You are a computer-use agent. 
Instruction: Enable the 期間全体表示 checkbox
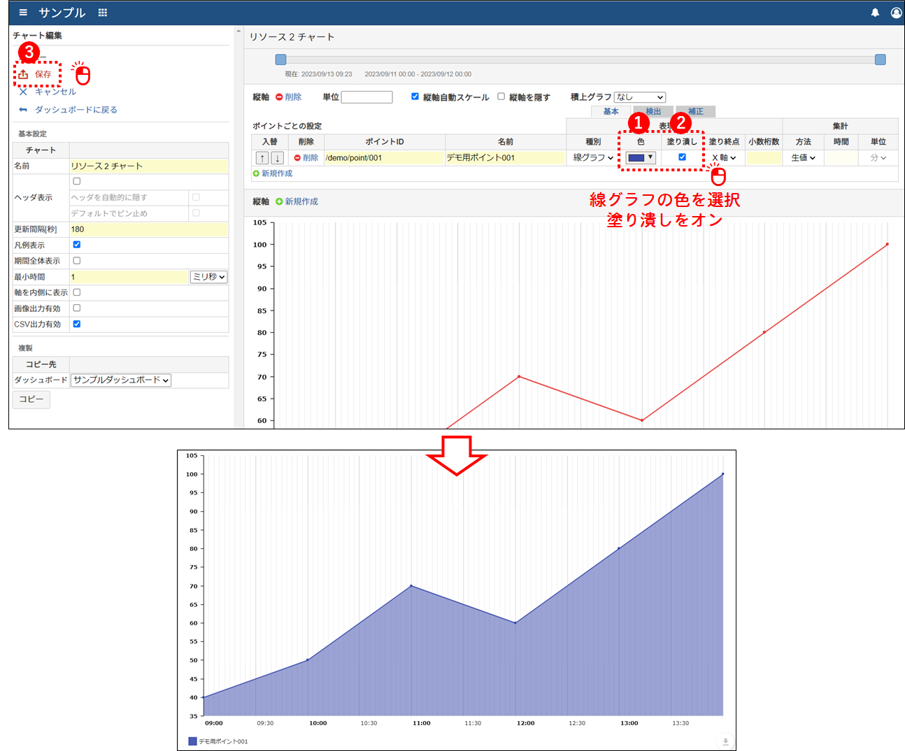(x=77, y=261)
